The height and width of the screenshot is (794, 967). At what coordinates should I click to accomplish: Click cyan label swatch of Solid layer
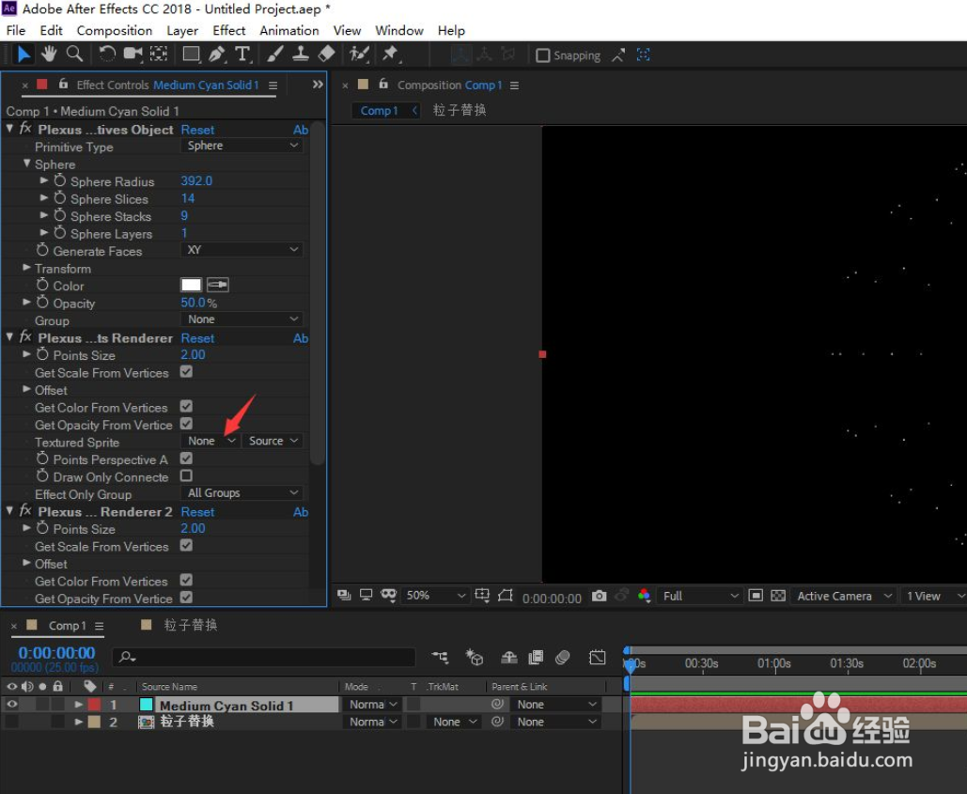pyautogui.click(x=147, y=704)
